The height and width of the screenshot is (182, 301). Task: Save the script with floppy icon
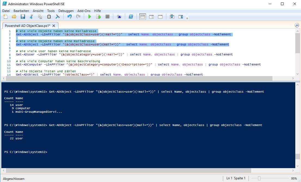coord(23,17)
